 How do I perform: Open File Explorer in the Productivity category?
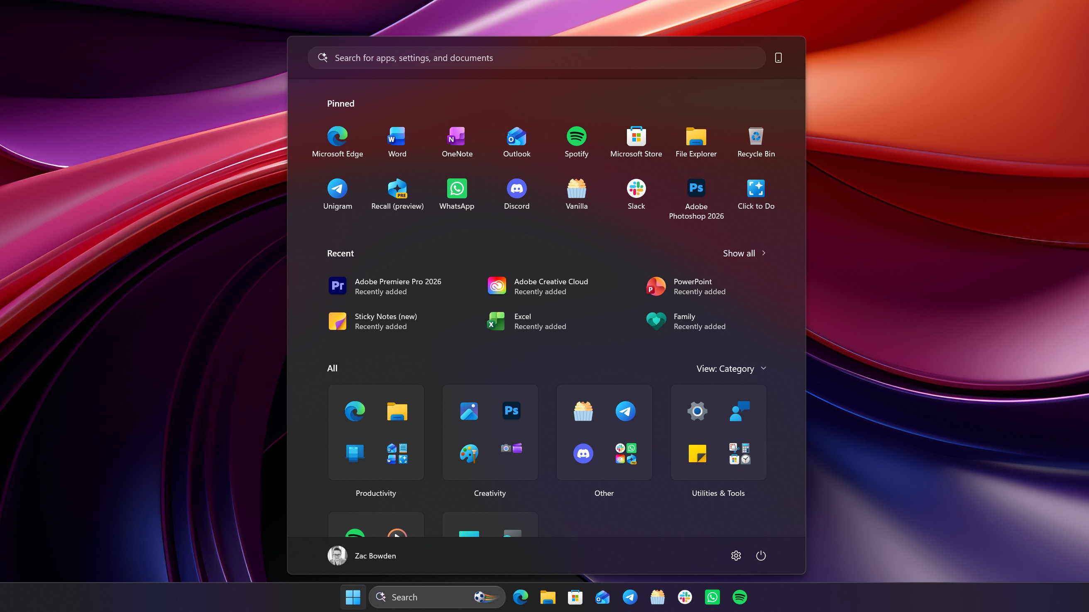coord(397,411)
